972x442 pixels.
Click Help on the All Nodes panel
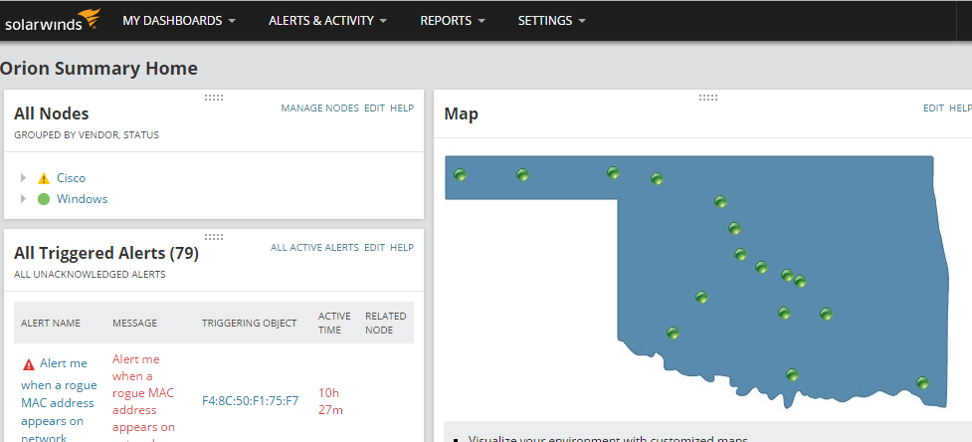tap(402, 108)
